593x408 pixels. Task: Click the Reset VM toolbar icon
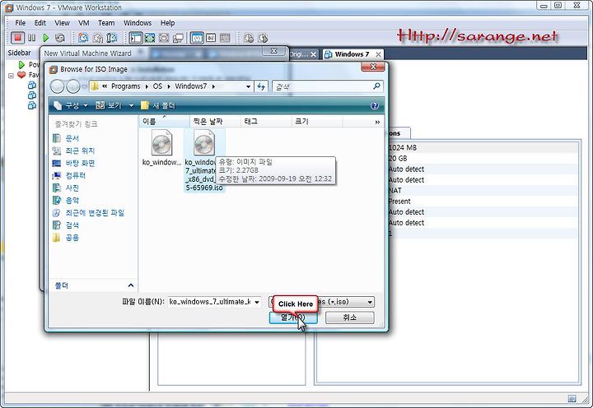pos(60,38)
